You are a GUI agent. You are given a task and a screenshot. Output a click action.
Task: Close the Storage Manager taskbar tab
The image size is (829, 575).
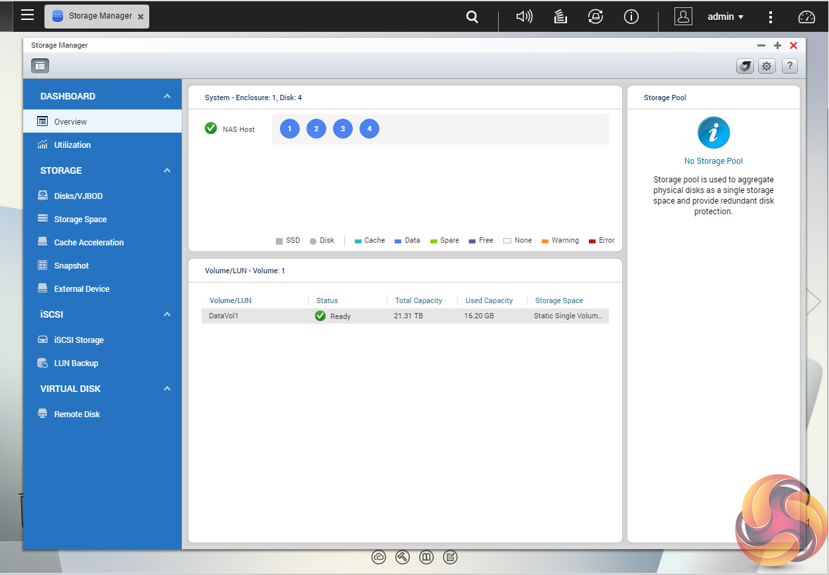pyautogui.click(x=140, y=17)
